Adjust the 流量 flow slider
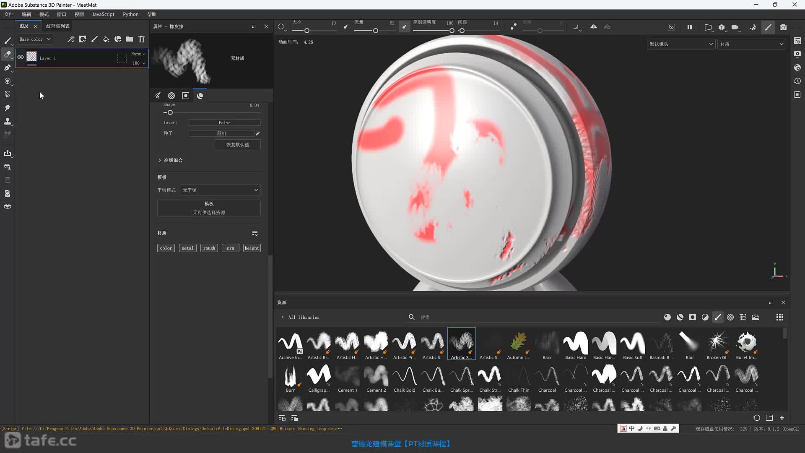Image resolution: width=805 pixels, height=453 pixels. coord(374,31)
